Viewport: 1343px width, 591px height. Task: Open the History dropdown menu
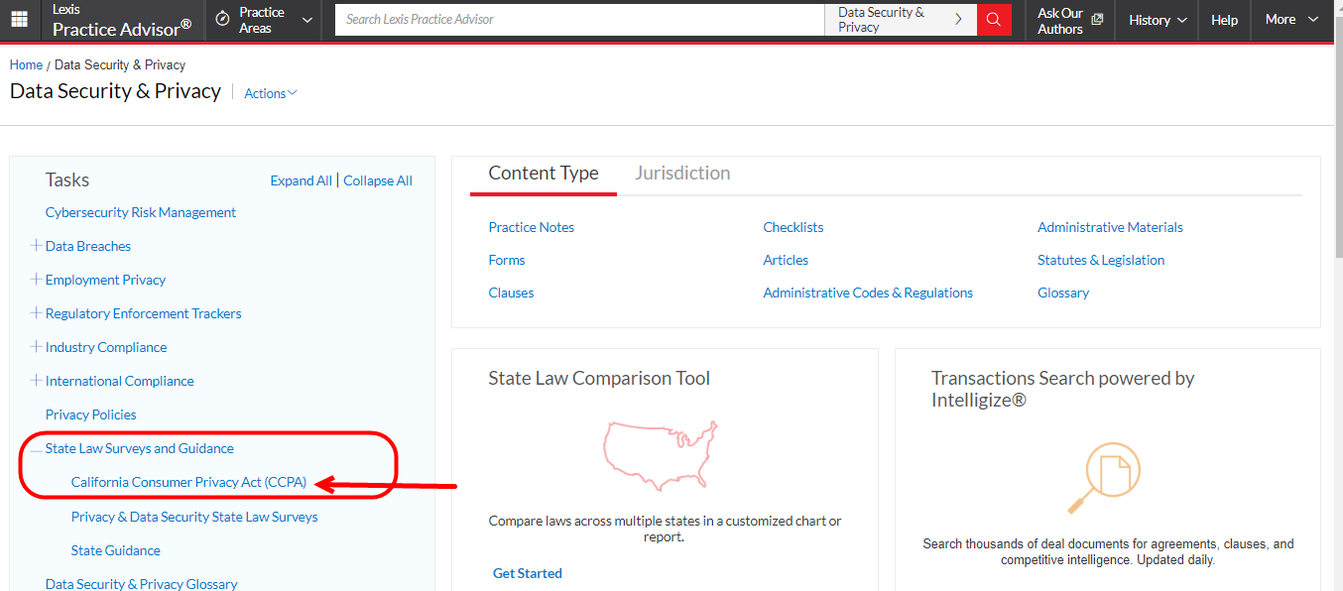click(x=1158, y=20)
